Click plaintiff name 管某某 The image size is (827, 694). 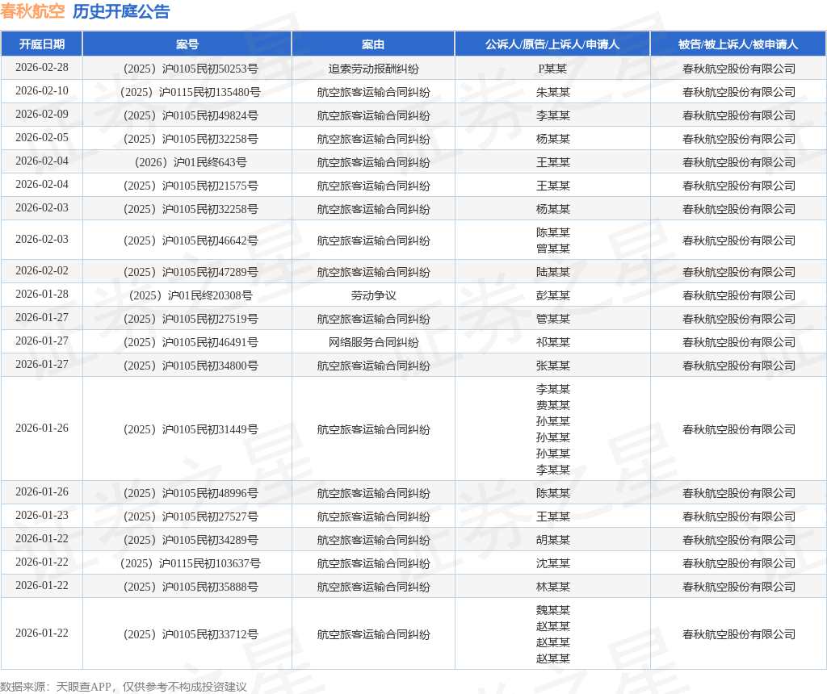click(552, 319)
